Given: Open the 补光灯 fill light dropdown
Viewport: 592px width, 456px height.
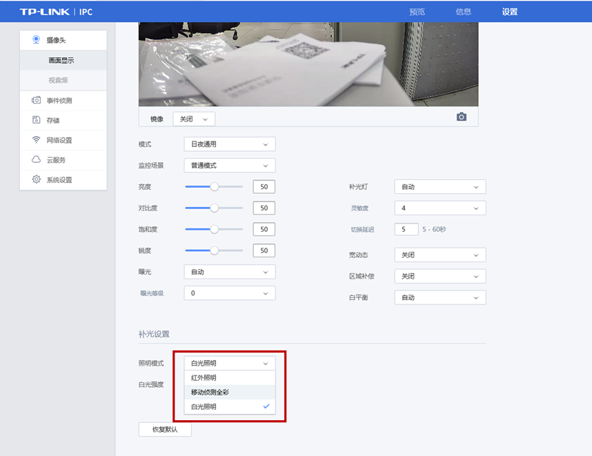Looking at the screenshot, I should 440,187.
